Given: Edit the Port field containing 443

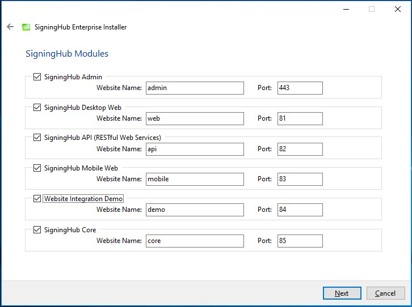Looking at the screenshot, I should [300, 88].
